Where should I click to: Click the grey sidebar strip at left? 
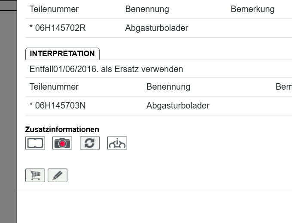tap(8, 111)
